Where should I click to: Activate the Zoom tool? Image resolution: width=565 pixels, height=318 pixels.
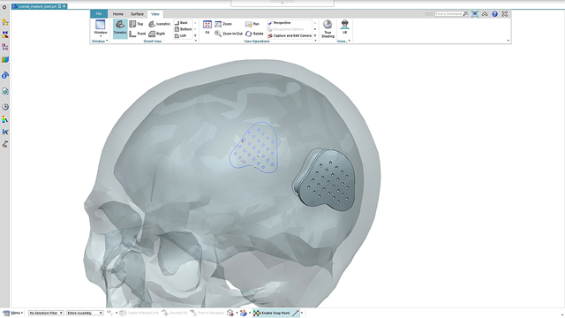tap(223, 24)
